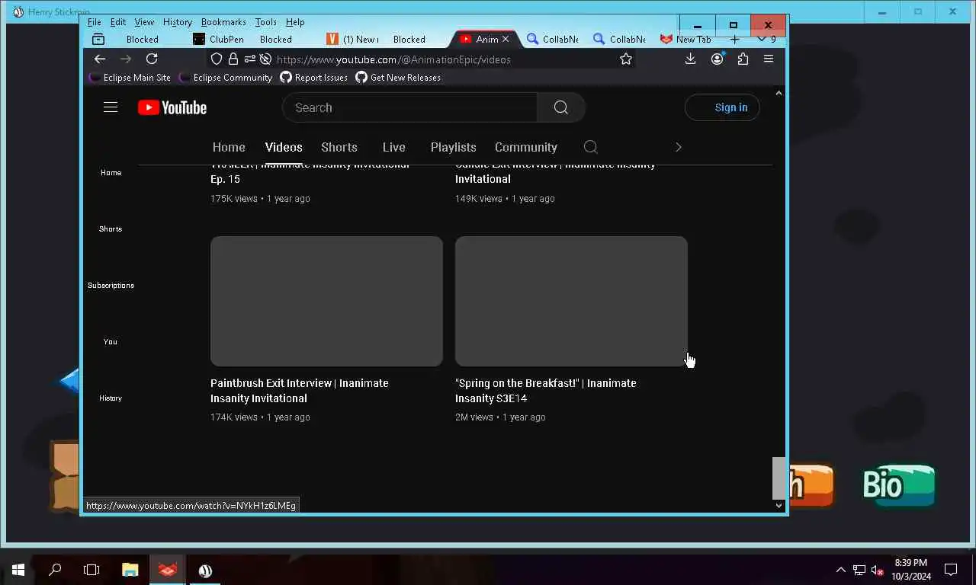Reload the page with the refresh icon
Image resolution: width=976 pixels, height=585 pixels.
(152, 59)
